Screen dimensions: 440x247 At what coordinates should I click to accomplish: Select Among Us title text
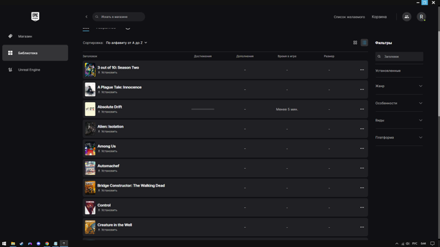[x=107, y=146]
